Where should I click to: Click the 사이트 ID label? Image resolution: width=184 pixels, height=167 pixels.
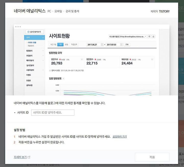pyautogui.click(x=23, y=112)
